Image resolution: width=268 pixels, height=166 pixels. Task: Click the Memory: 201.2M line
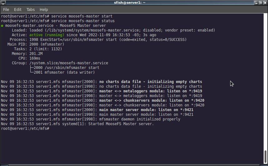[x=27, y=54]
